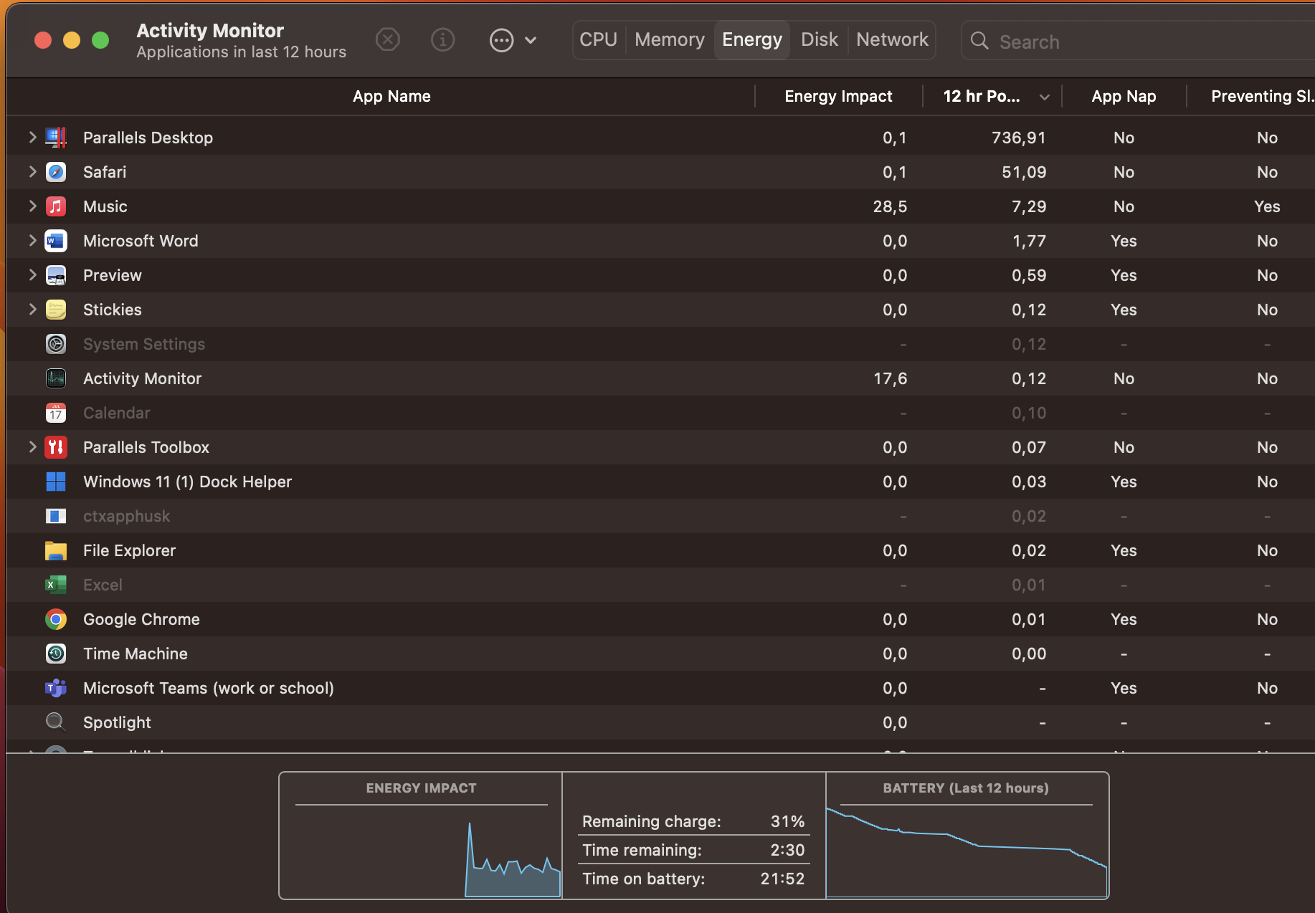The image size is (1315, 913).
Task: Expand the Microsoft Word process group
Action: click(32, 240)
